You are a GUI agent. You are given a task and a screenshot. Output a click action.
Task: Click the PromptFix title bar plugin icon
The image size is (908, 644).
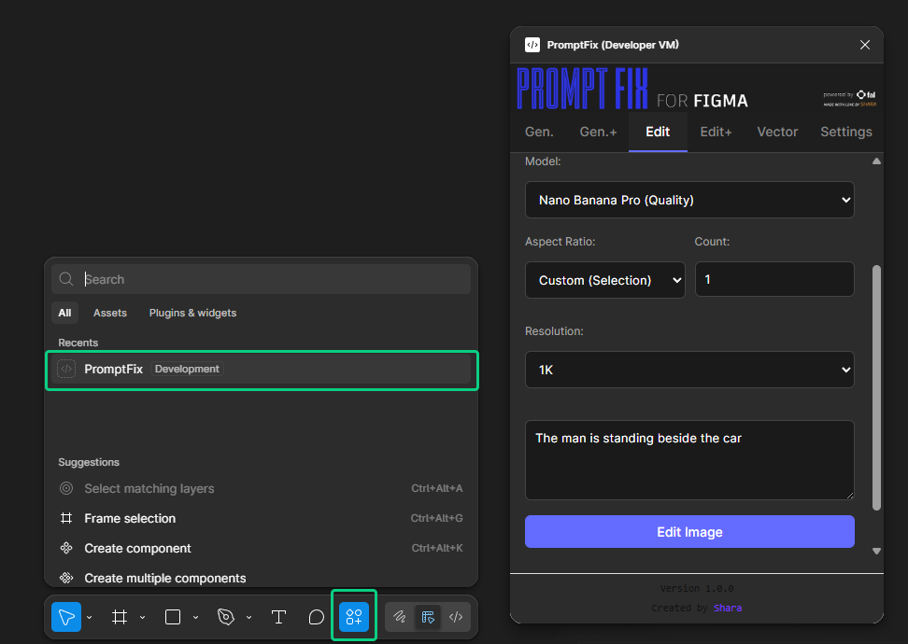click(532, 45)
